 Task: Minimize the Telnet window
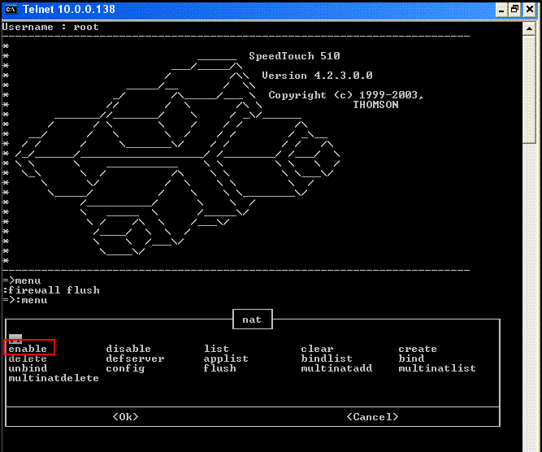501,10
